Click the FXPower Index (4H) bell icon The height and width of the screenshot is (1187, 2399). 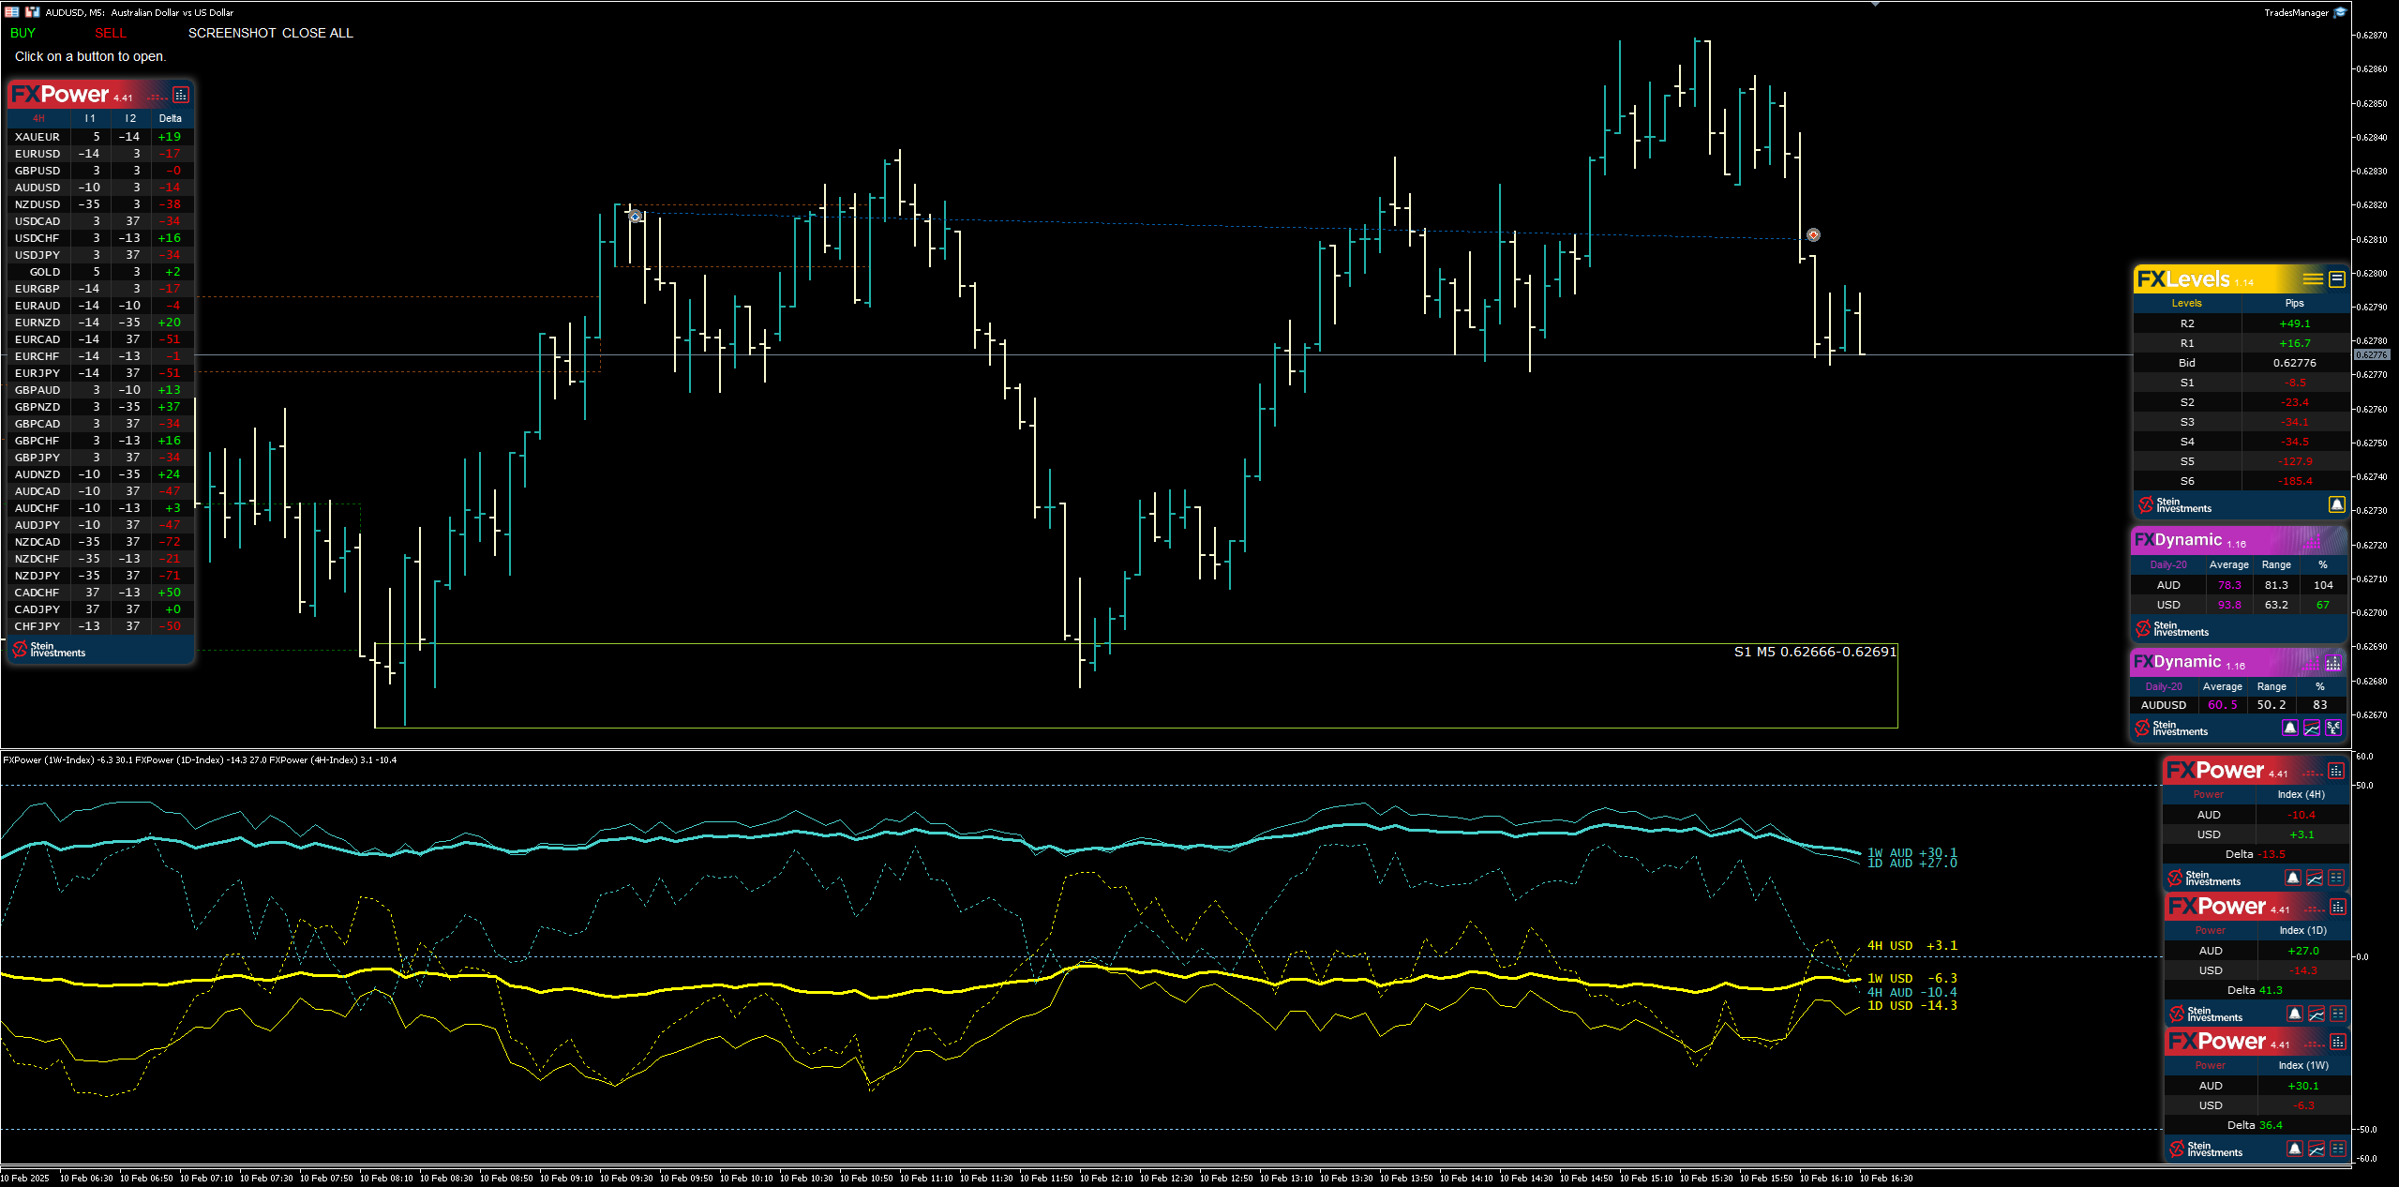2293,878
